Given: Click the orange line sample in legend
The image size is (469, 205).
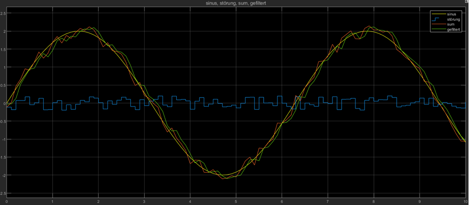Looking at the screenshot, I should tap(437, 24).
